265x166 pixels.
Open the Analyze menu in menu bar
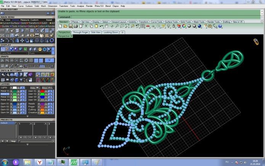coord(80,6)
